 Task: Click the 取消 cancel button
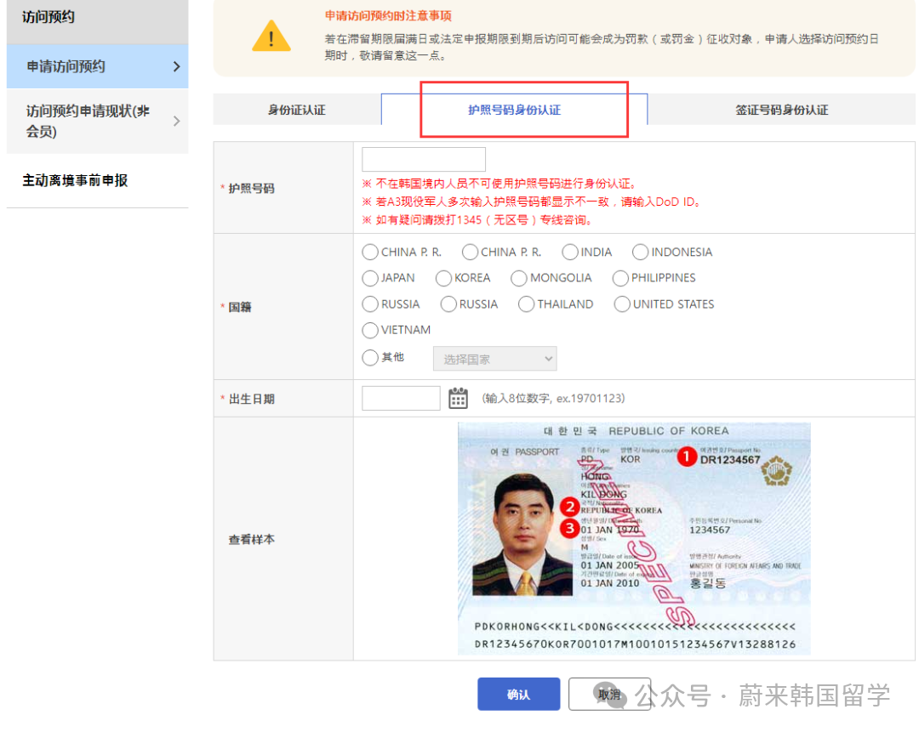coord(609,694)
